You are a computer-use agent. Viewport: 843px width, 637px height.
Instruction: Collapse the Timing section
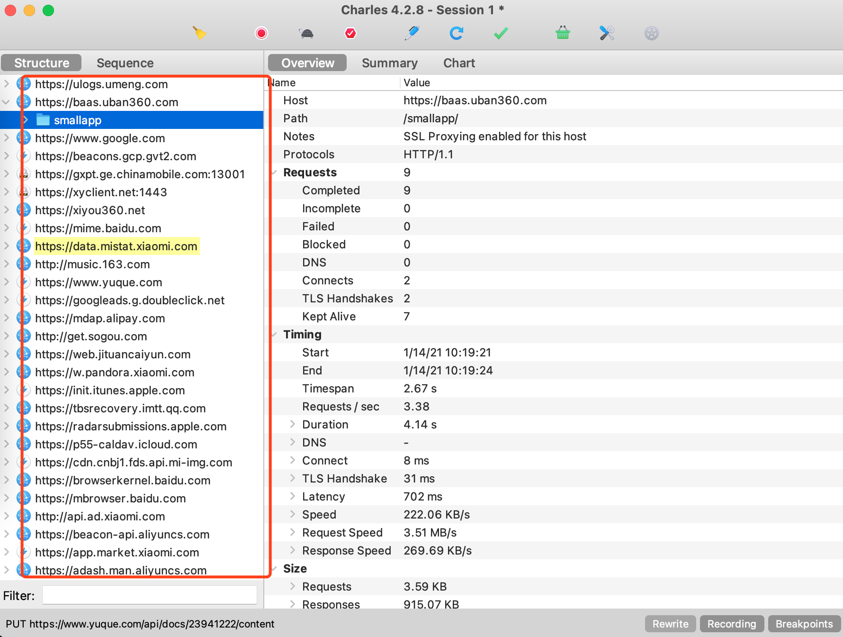click(x=274, y=334)
